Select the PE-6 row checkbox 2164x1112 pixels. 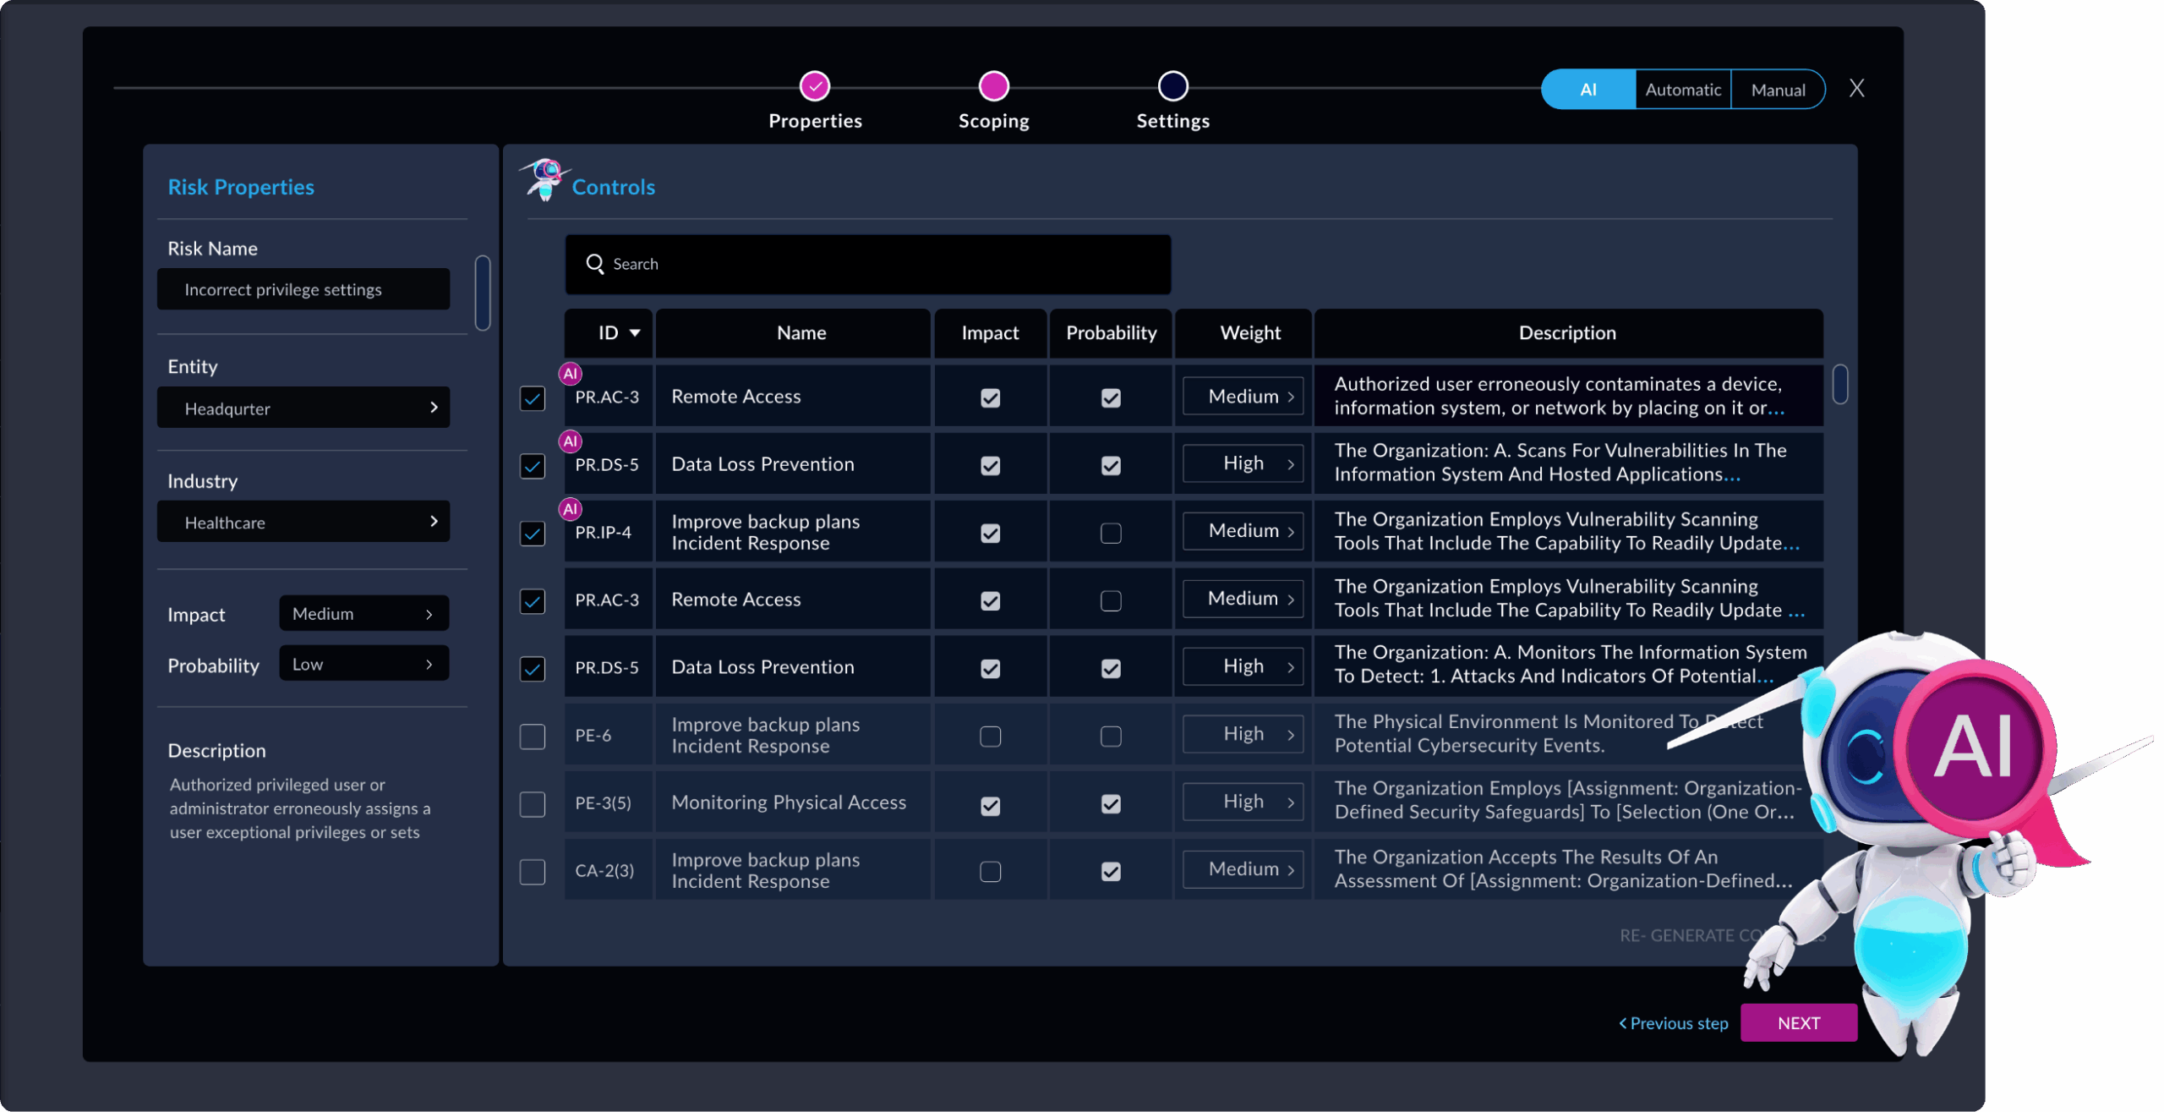coord(533,736)
